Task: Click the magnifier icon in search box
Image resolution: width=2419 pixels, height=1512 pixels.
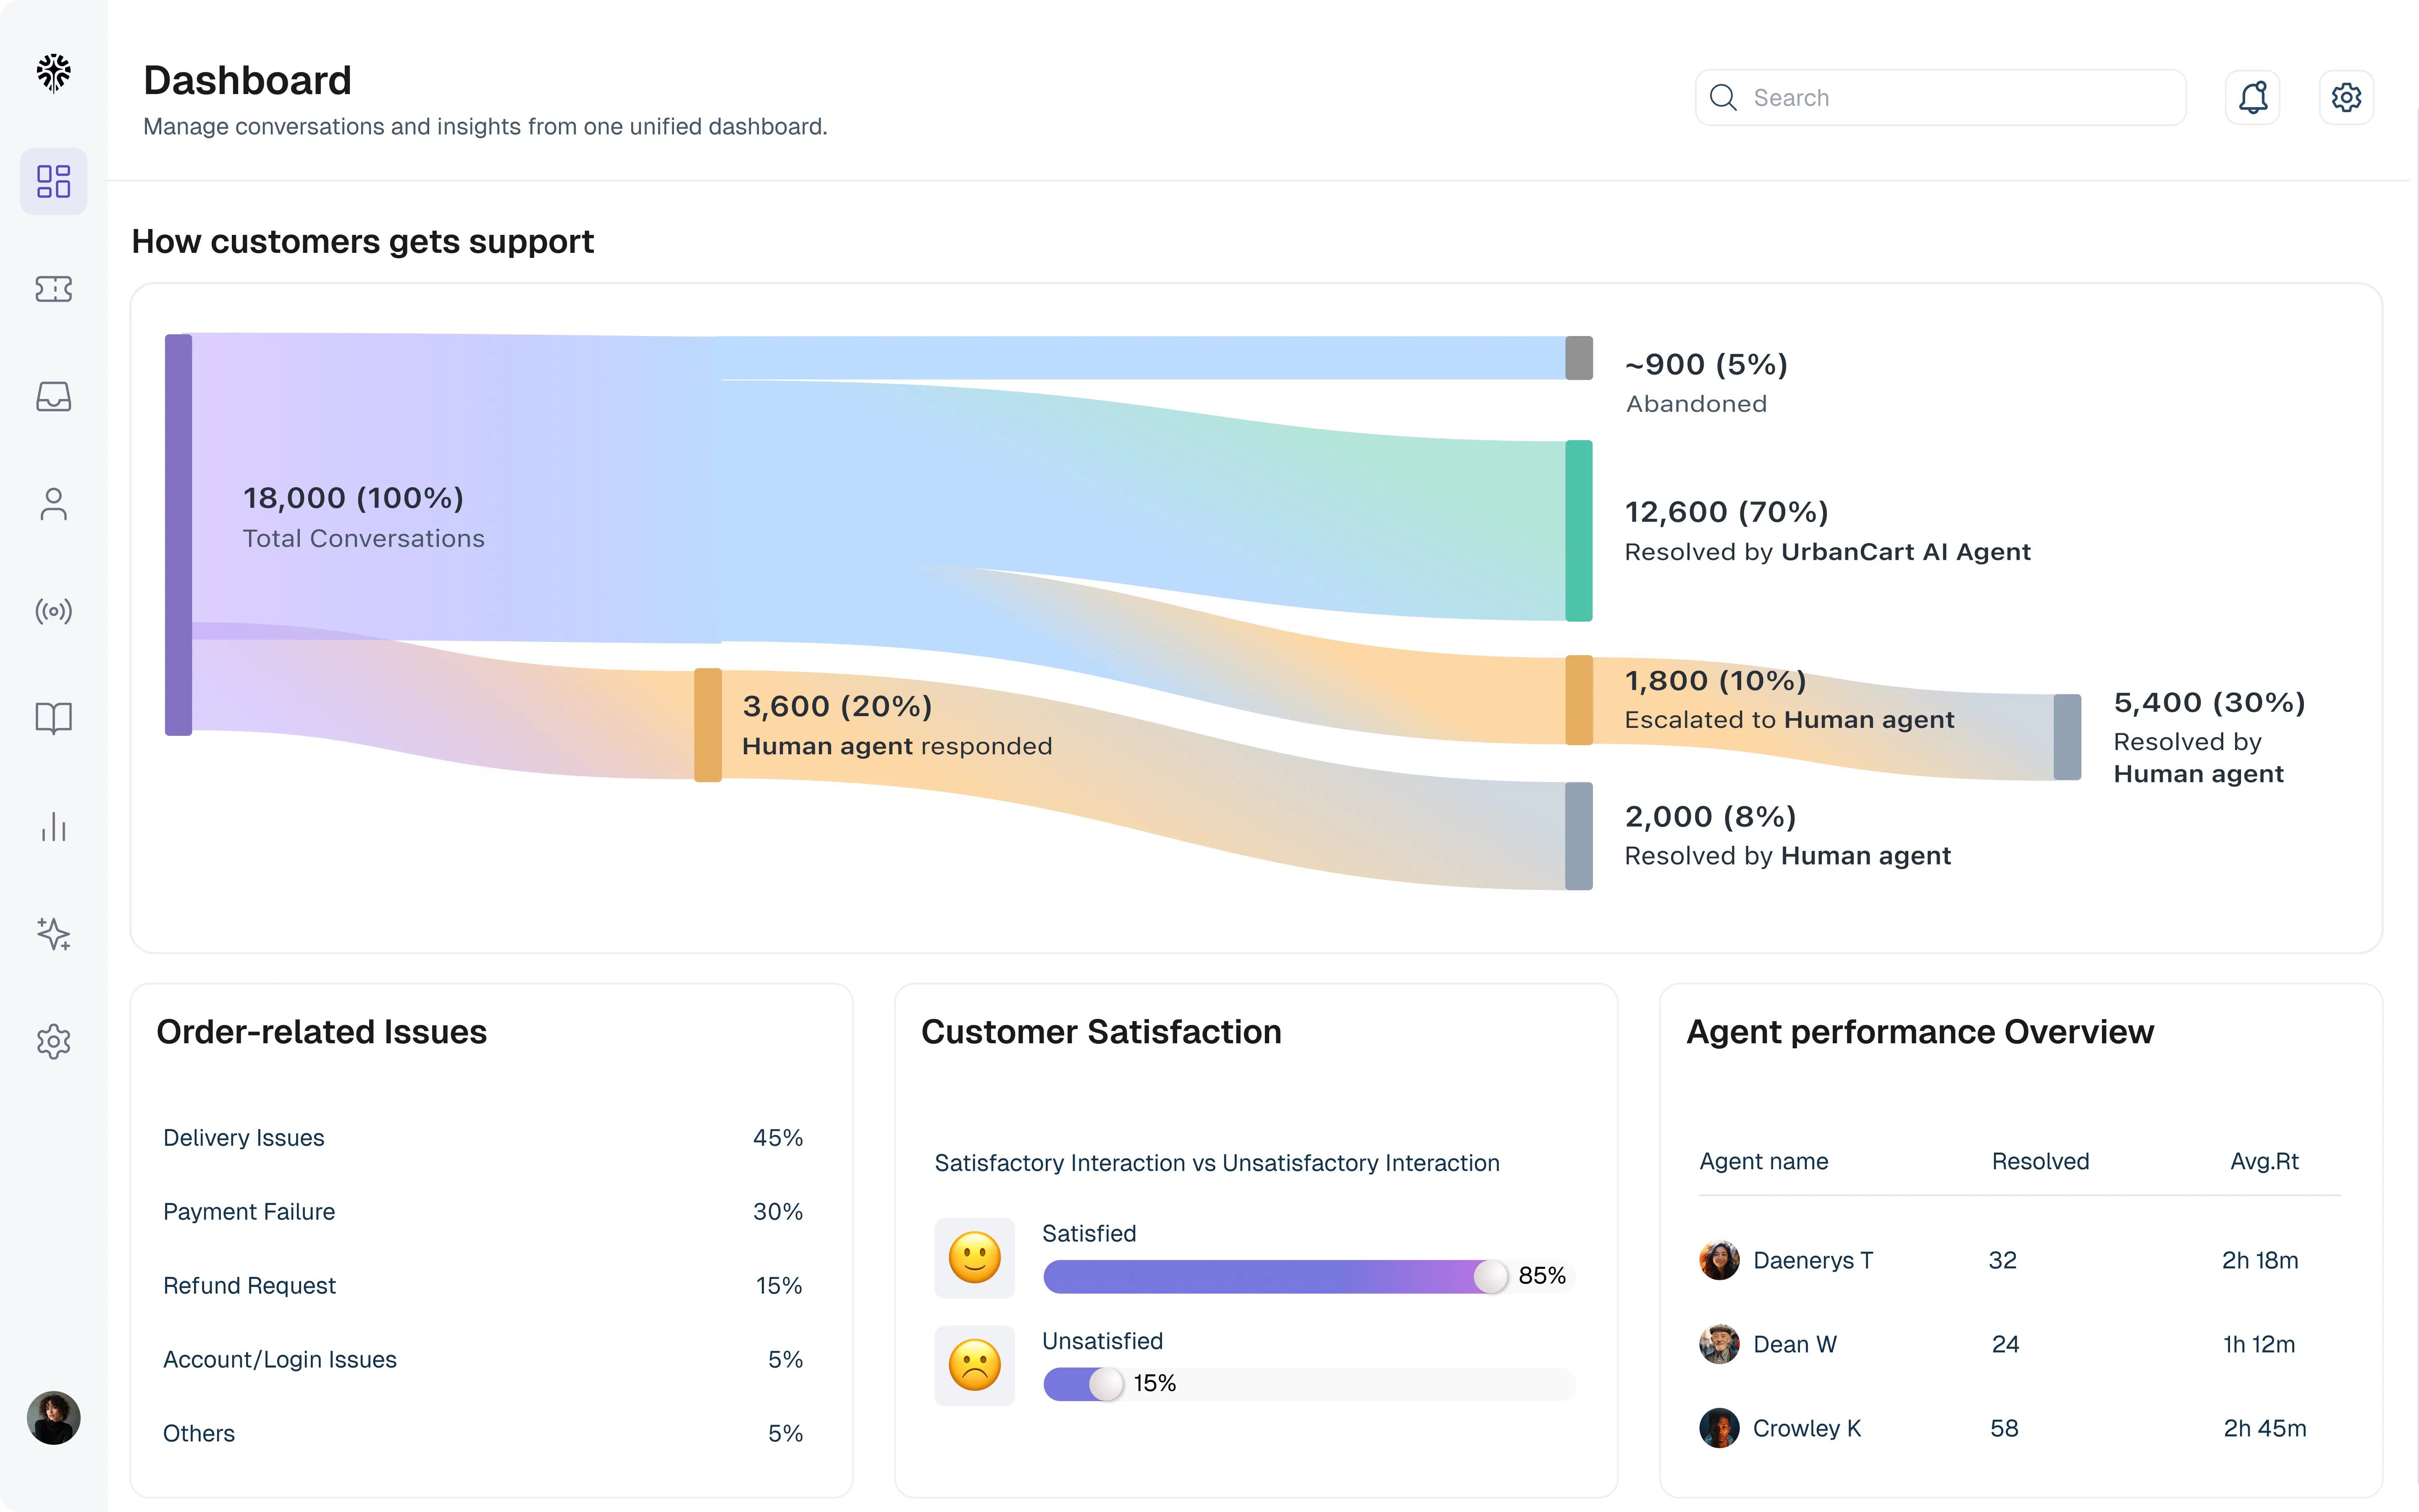Action: [1723, 97]
